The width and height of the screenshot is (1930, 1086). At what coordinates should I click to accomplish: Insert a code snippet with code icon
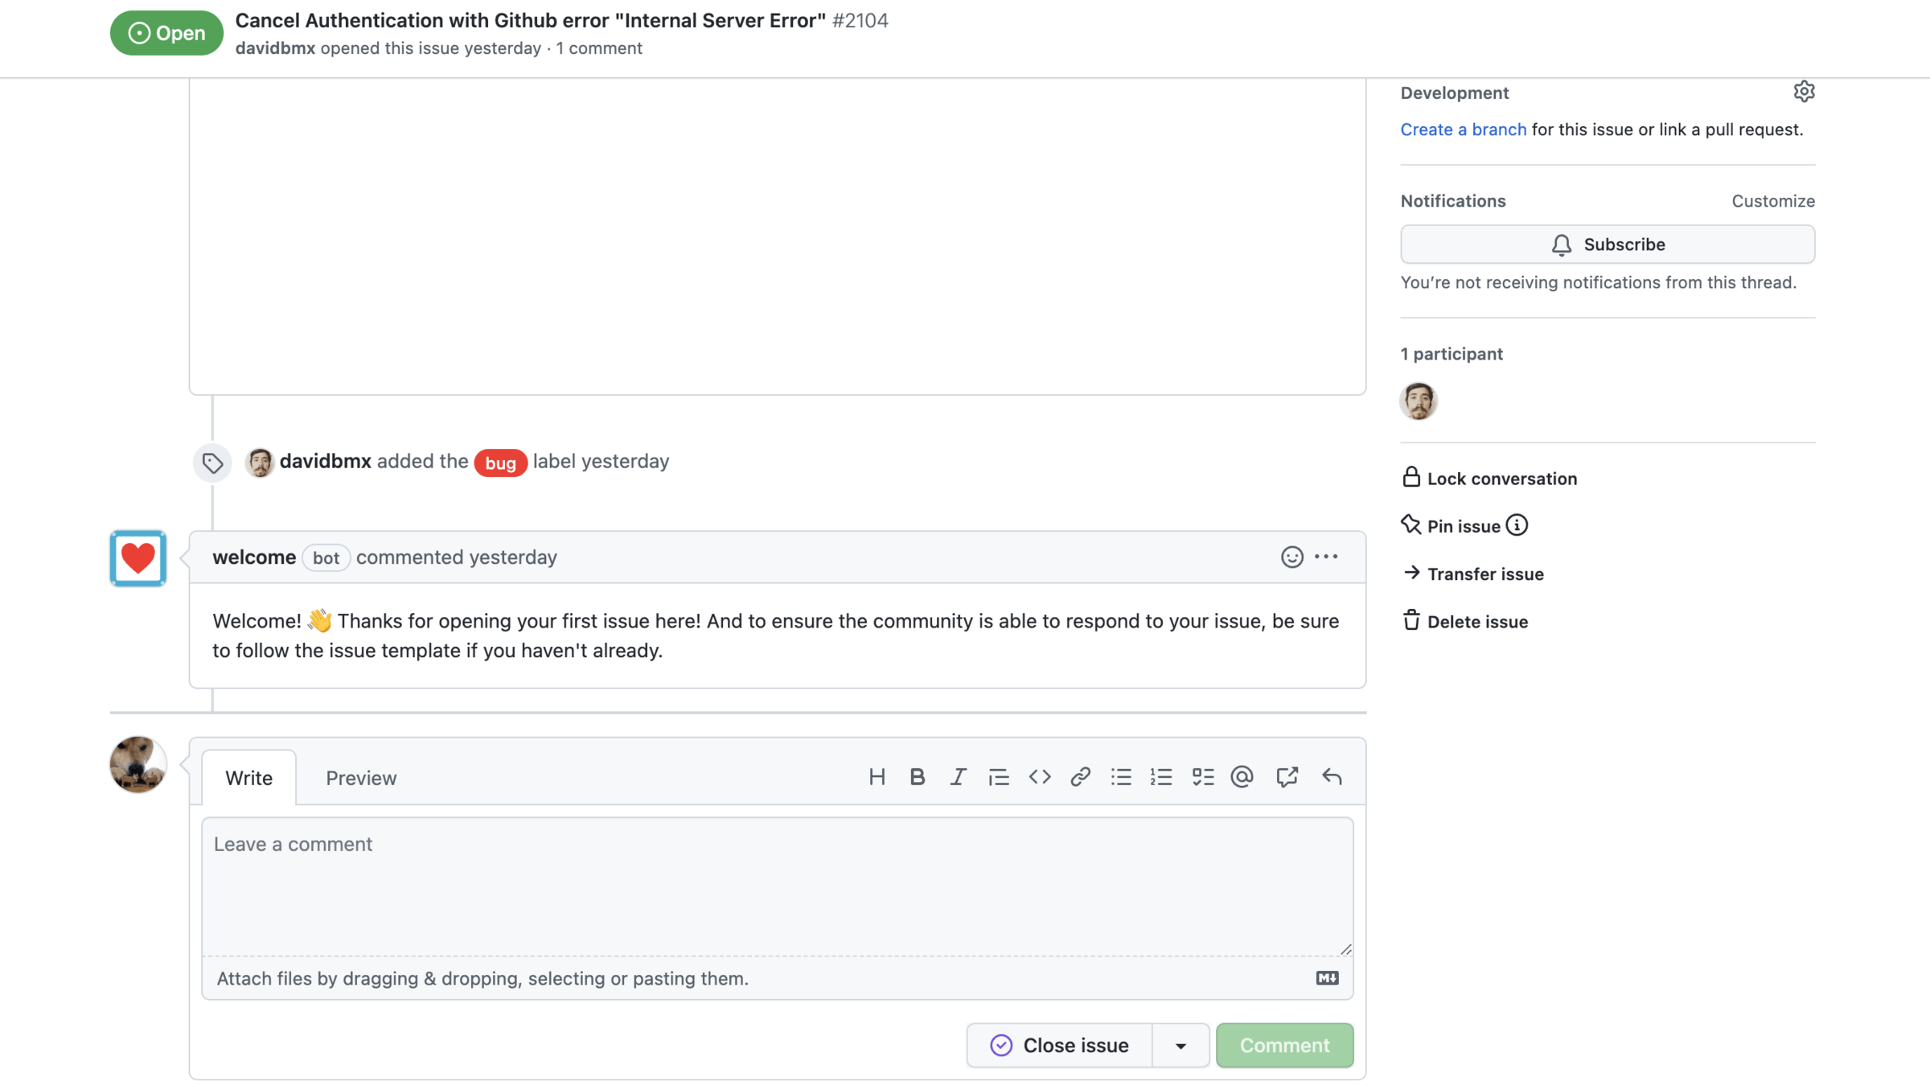click(x=1040, y=777)
